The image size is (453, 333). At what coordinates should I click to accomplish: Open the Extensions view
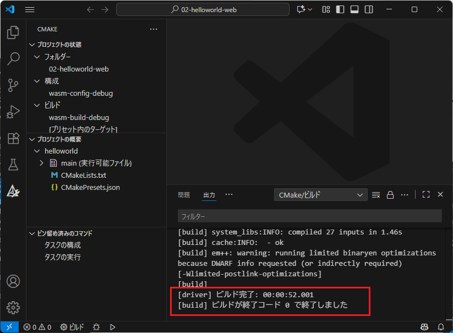tap(13, 138)
